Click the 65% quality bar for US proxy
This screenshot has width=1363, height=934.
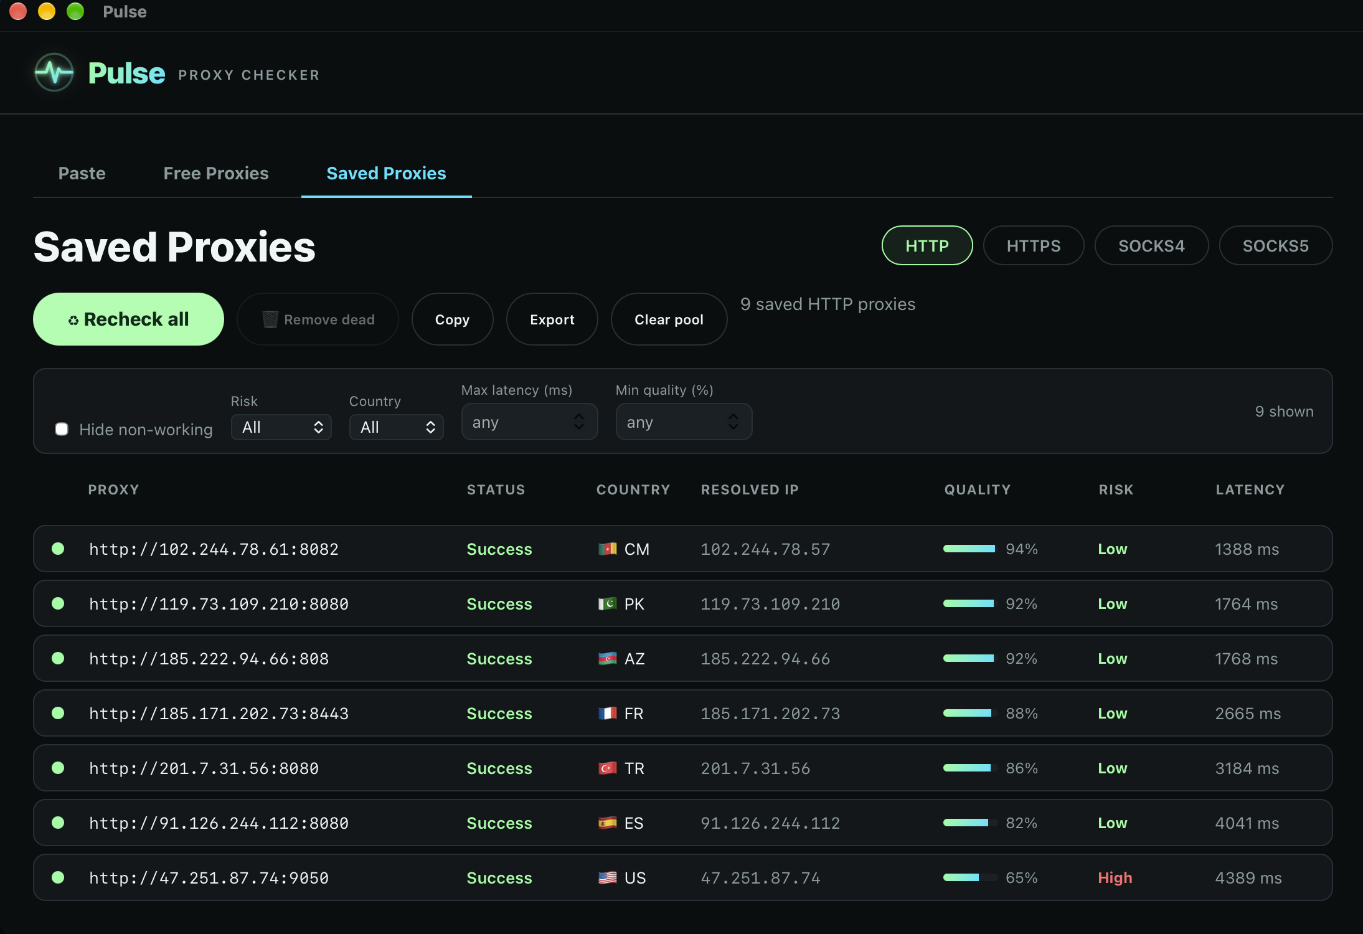click(969, 877)
